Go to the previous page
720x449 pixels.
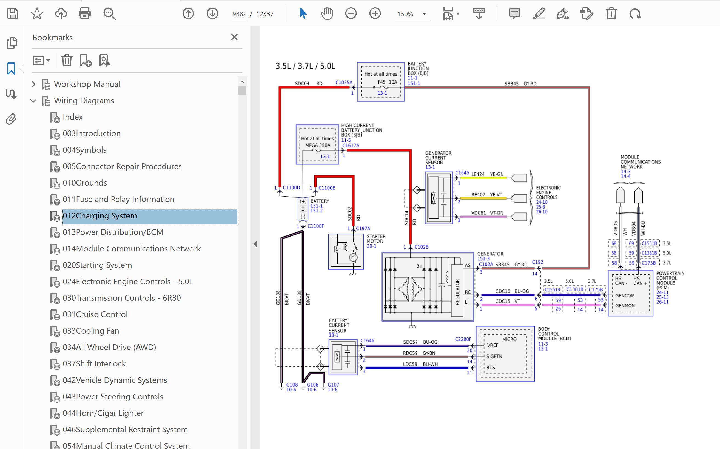(188, 14)
